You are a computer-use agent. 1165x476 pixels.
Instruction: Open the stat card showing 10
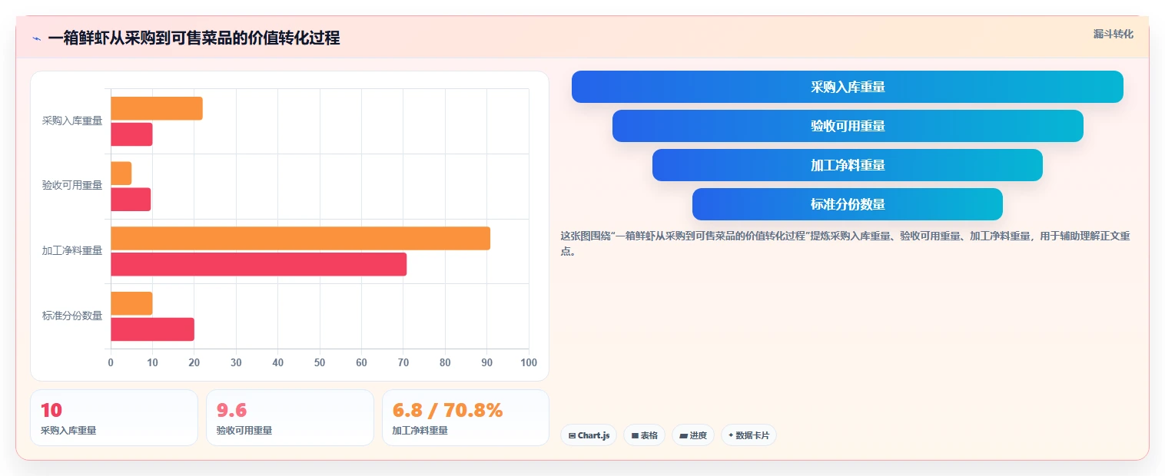(x=114, y=418)
